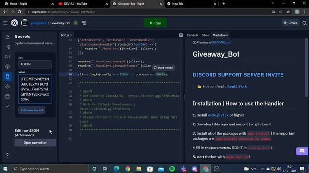Open the repl avatar icon next to username
This screenshot has width=309, height=173.
[x=25, y=23]
